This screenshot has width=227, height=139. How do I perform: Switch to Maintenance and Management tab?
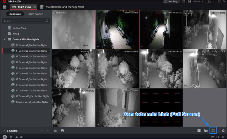[64, 7]
